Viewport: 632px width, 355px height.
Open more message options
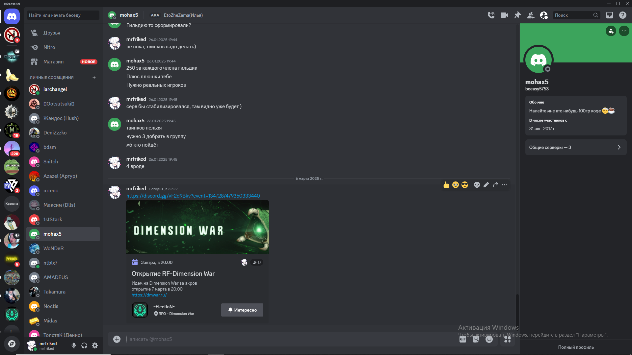tap(505, 185)
